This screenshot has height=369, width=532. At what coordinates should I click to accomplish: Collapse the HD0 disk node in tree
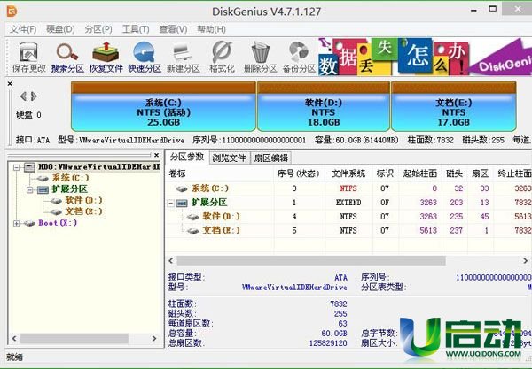16,167
